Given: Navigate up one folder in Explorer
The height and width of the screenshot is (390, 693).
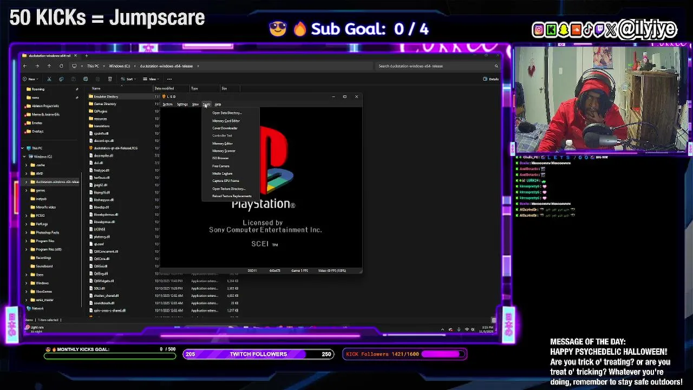Looking at the screenshot, I should click(x=49, y=66).
